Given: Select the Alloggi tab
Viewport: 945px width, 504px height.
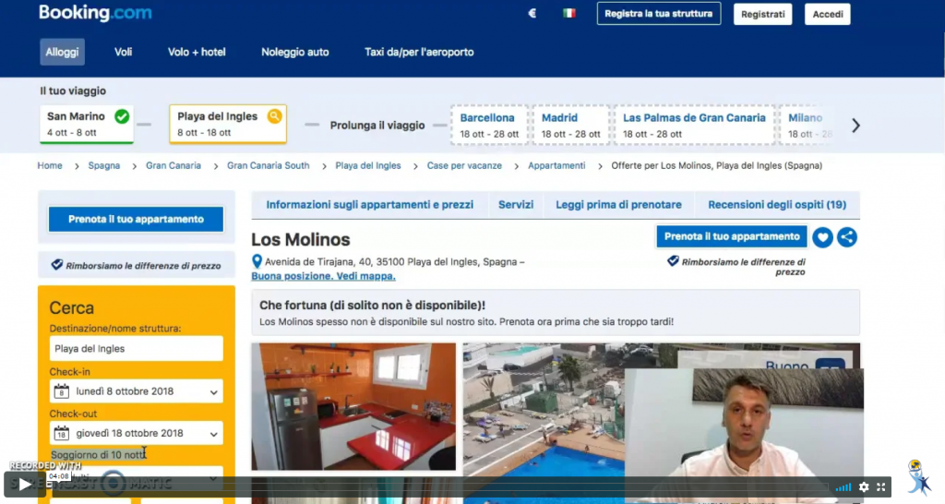Looking at the screenshot, I should click(x=62, y=52).
